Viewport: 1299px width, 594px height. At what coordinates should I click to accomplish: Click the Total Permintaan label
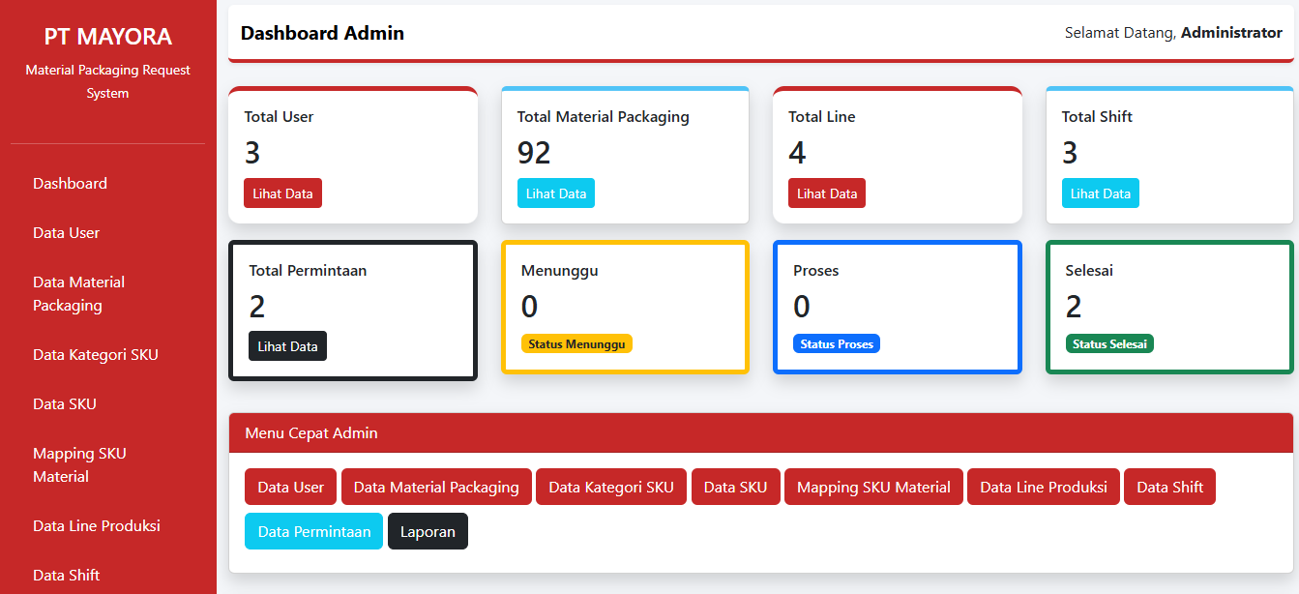pyautogui.click(x=308, y=271)
